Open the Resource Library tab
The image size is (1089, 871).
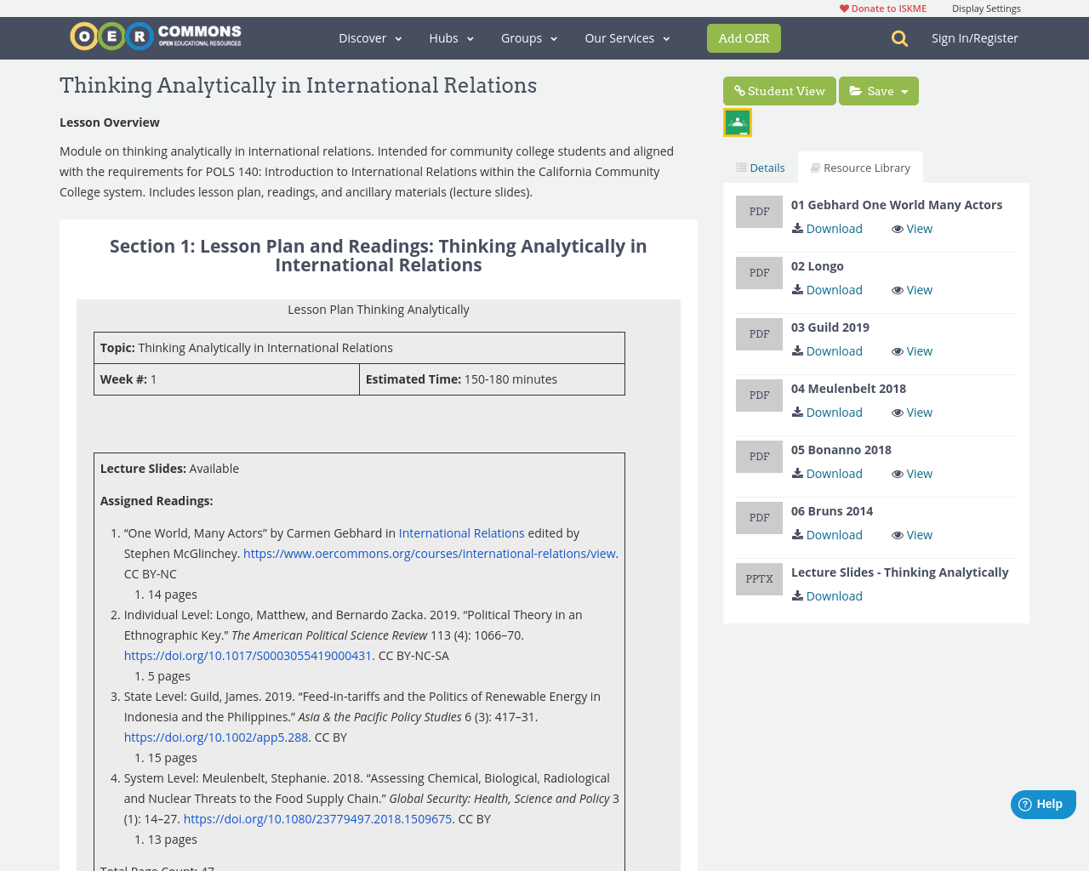click(860, 166)
